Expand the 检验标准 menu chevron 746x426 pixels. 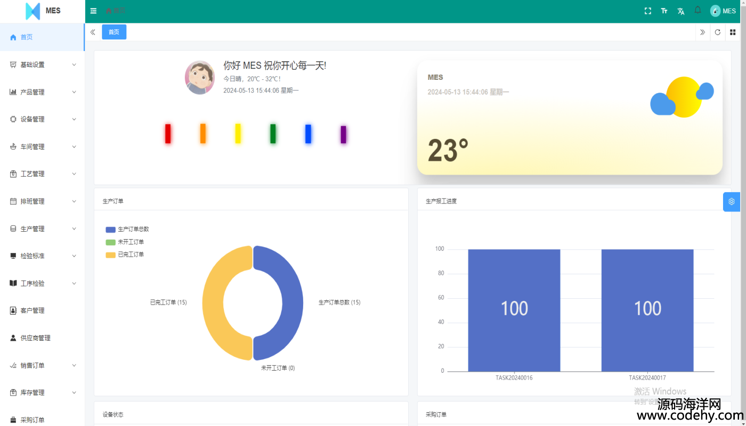[74, 256]
